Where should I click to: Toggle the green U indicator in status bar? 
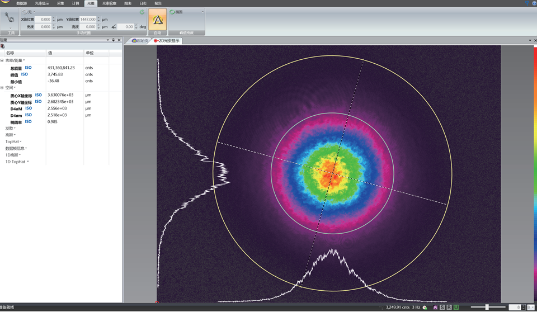456,307
